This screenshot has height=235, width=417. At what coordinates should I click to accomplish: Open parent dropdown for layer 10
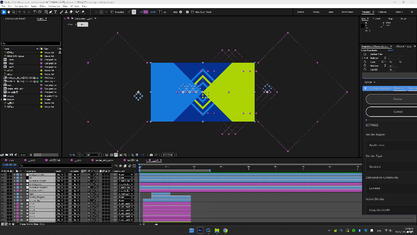pos(126,204)
